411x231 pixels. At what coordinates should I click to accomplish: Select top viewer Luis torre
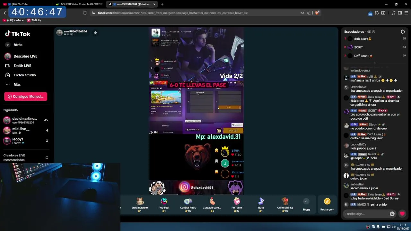375,39
